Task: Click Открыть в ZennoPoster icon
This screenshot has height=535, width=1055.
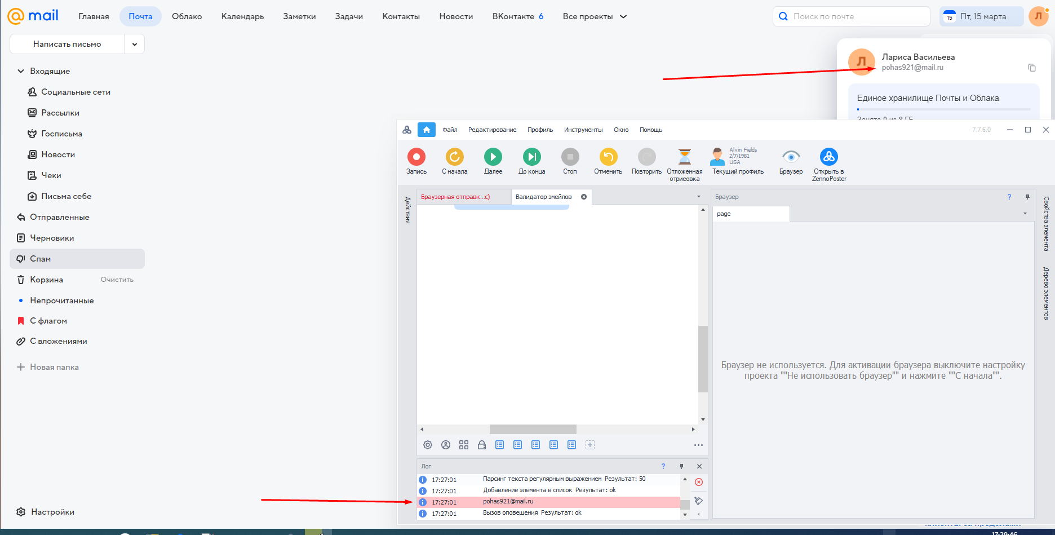Action: (x=828, y=157)
